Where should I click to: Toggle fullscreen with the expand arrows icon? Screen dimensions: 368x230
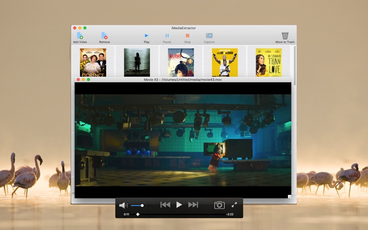pyautogui.click(x=234, y=205)
